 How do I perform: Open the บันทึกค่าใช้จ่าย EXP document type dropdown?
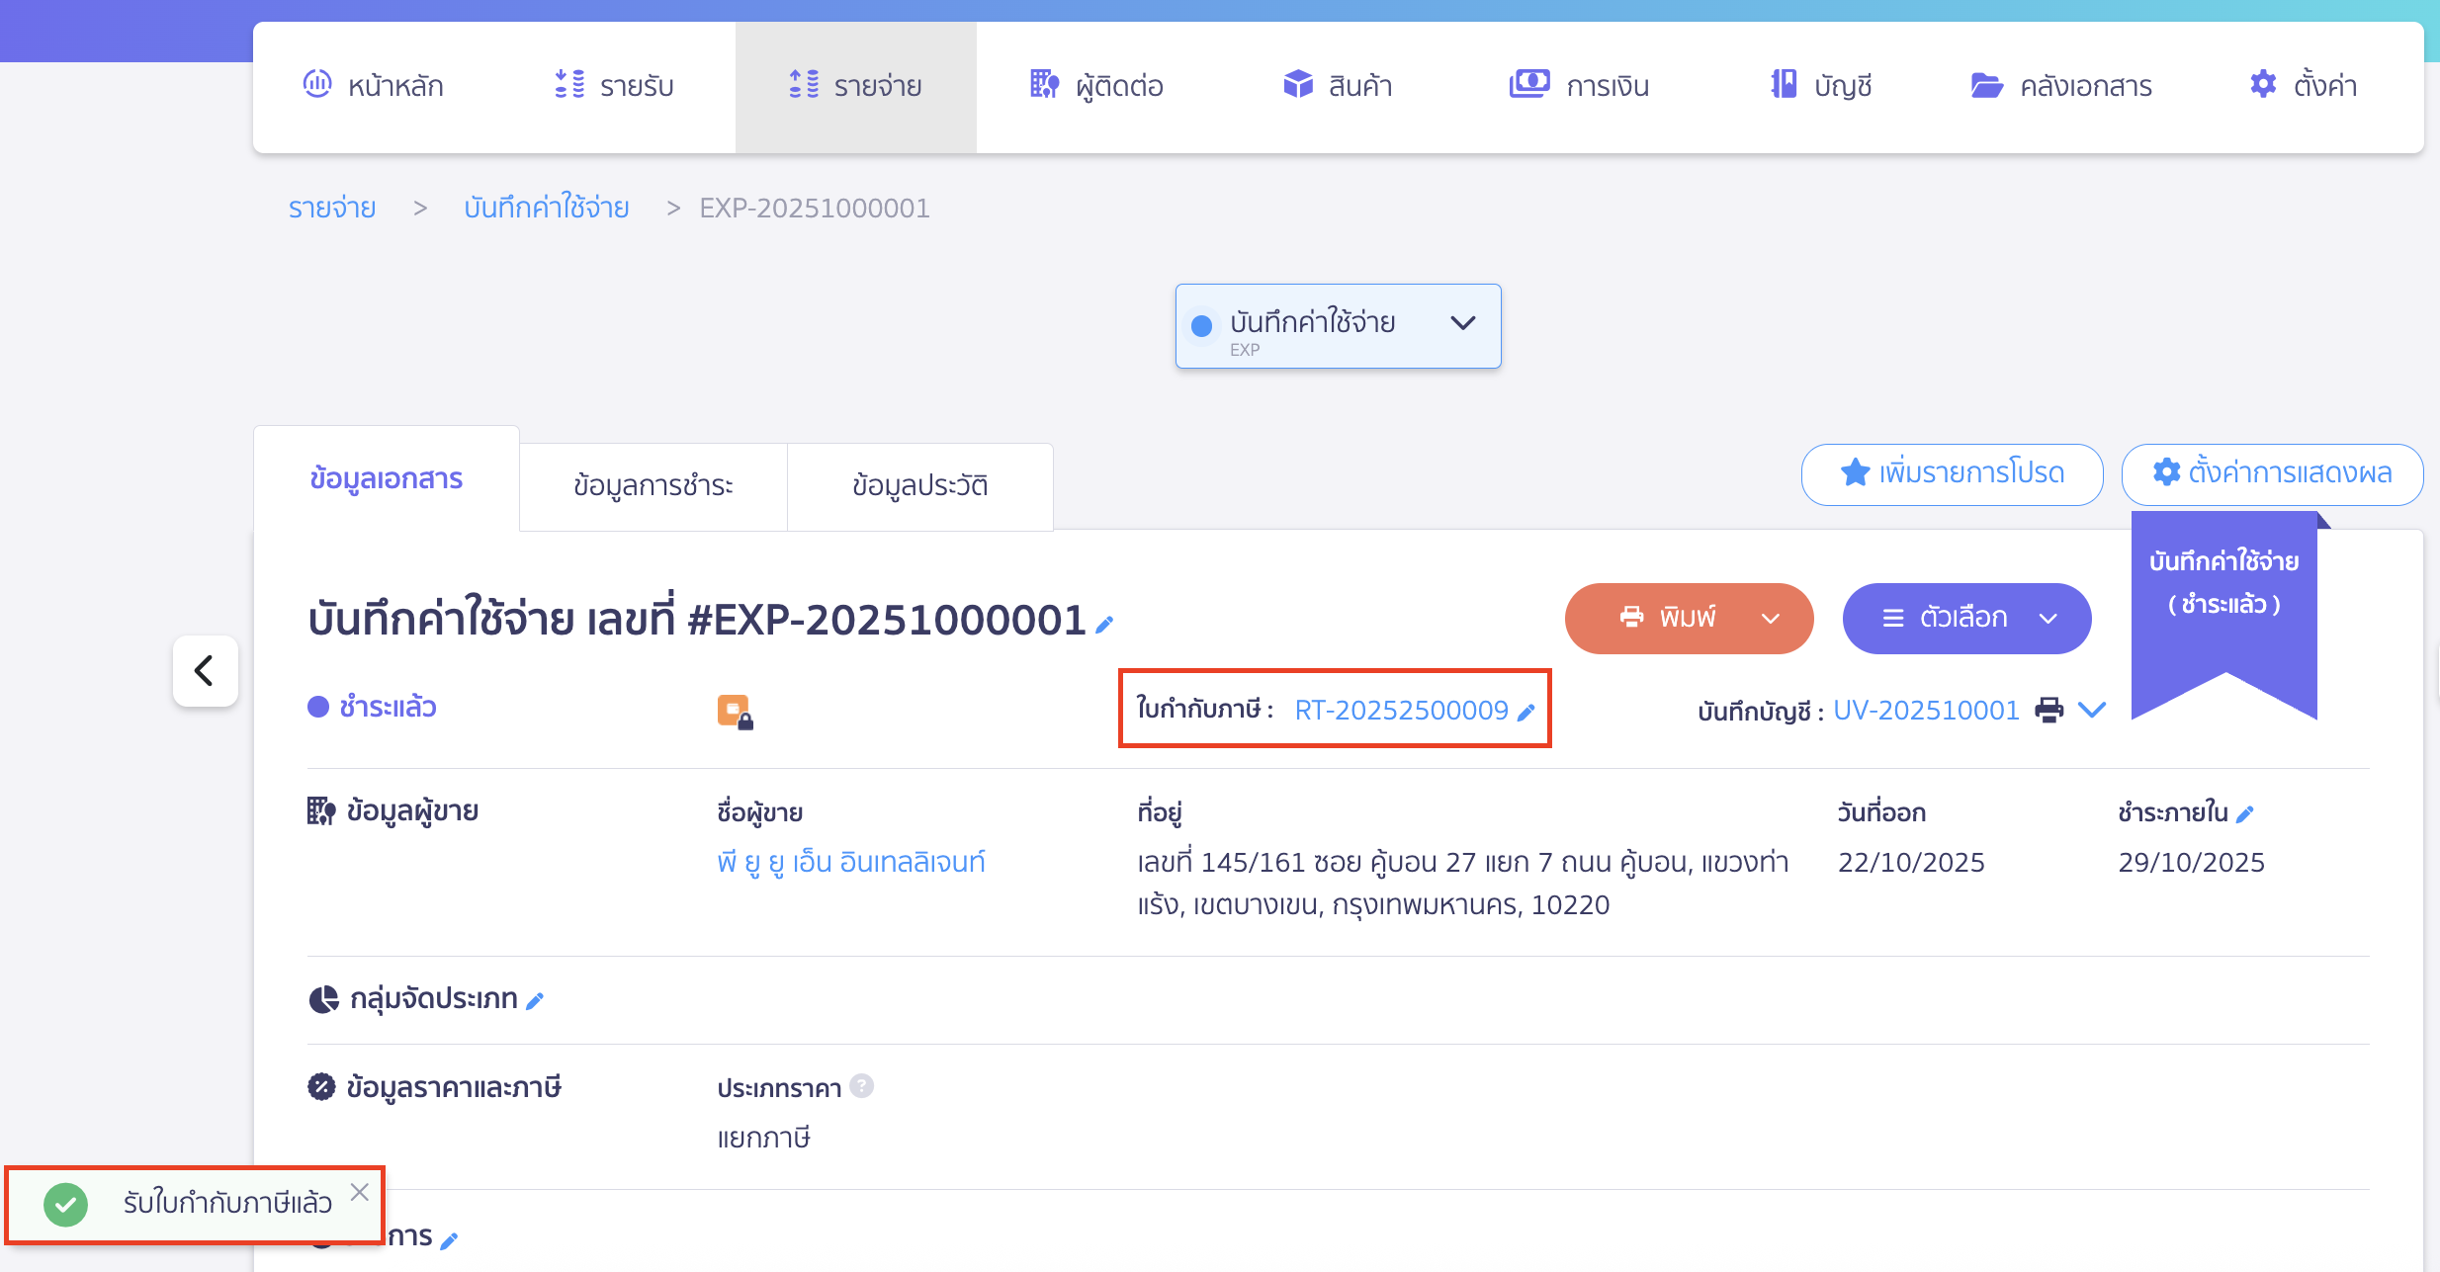click(x=1338, y=326)
